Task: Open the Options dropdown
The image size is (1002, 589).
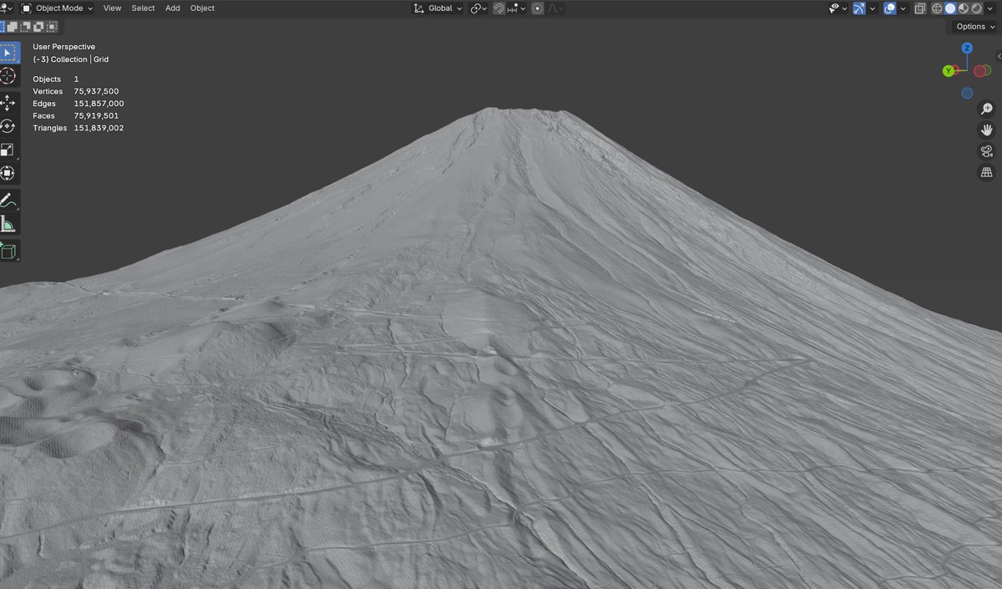Action: pyautogui.click(x=974, y=27)
